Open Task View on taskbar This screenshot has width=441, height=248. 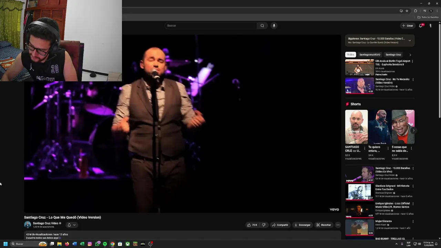pyautogui.click(x=52, y=244)
